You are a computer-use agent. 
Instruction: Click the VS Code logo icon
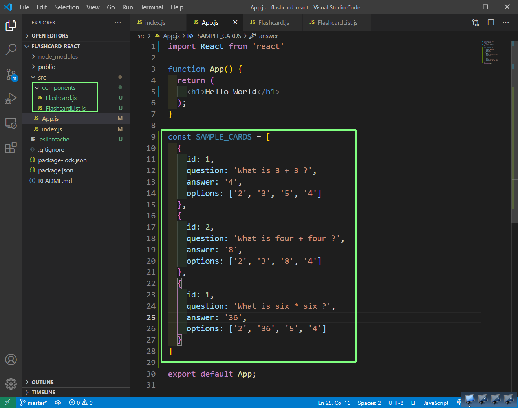[8, 7]
